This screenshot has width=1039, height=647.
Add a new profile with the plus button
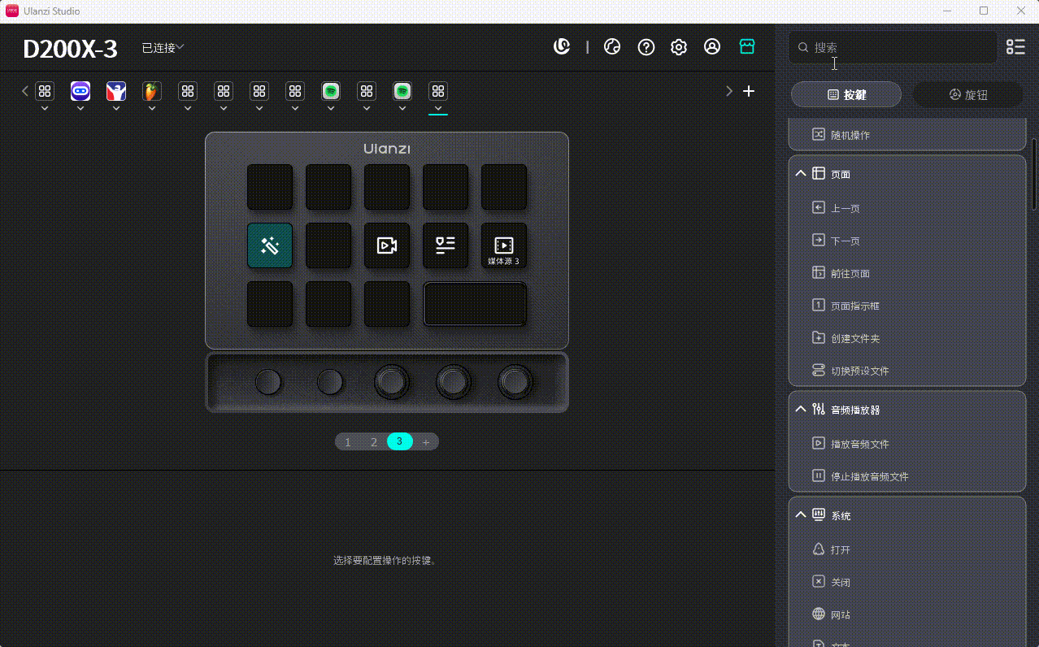tap(749, 91)
